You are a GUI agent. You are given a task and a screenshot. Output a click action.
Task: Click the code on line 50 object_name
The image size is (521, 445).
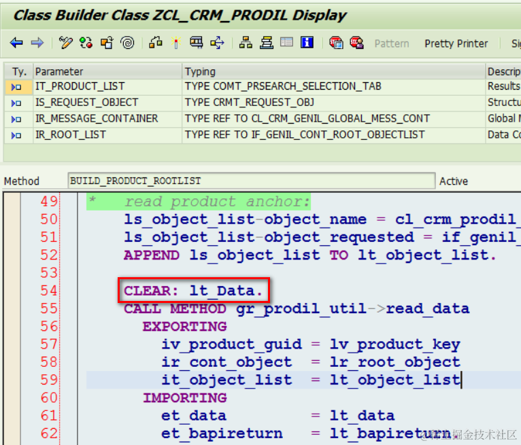[316, 219]
